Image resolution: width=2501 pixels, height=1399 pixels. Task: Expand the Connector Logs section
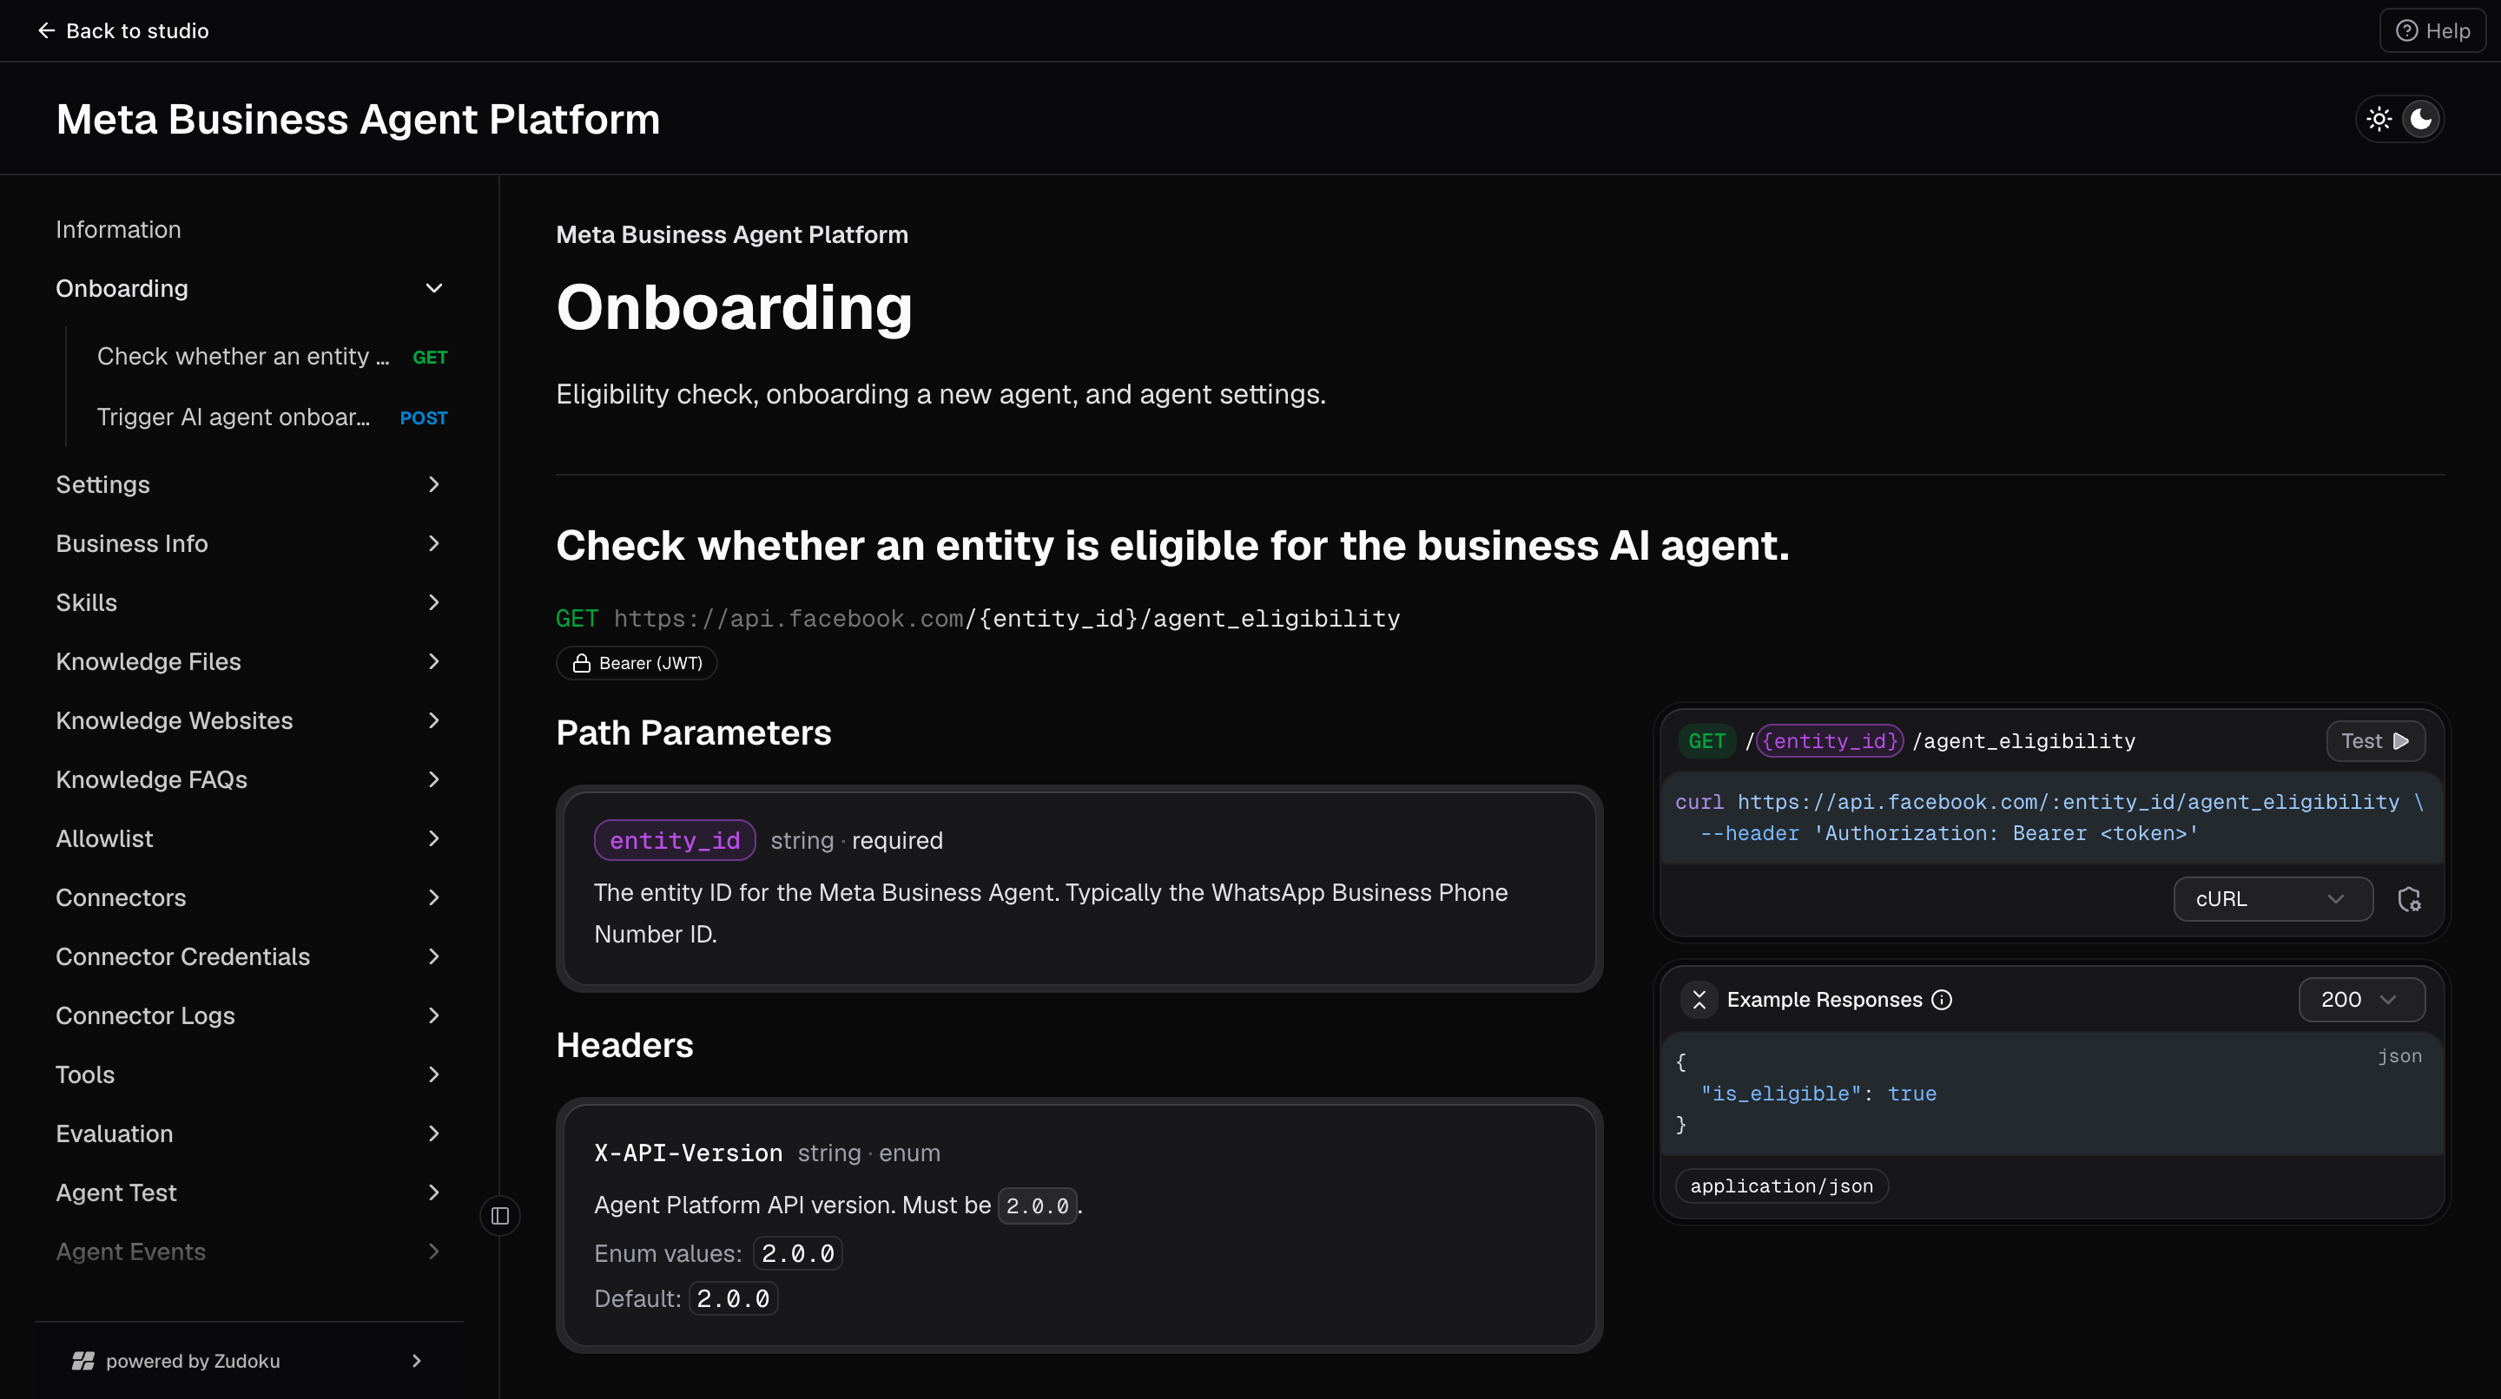coord(249,1015)
